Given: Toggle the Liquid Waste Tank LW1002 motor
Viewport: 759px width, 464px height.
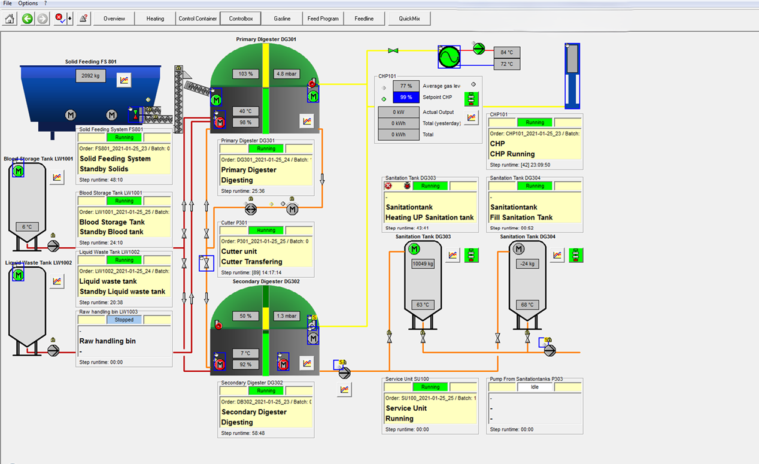Looking at the screenshot, I should tap(18, 275).
